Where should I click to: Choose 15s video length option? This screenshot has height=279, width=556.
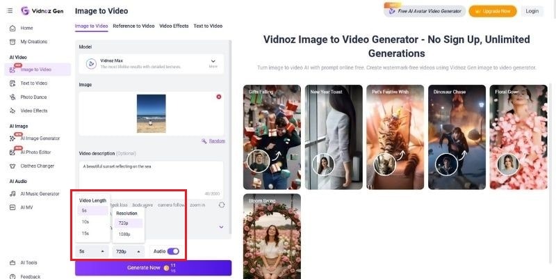[93, 234]
